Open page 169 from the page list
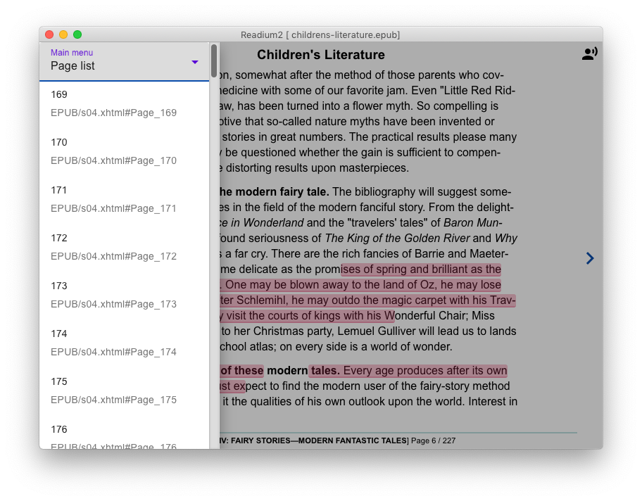 tap(59, 94)
